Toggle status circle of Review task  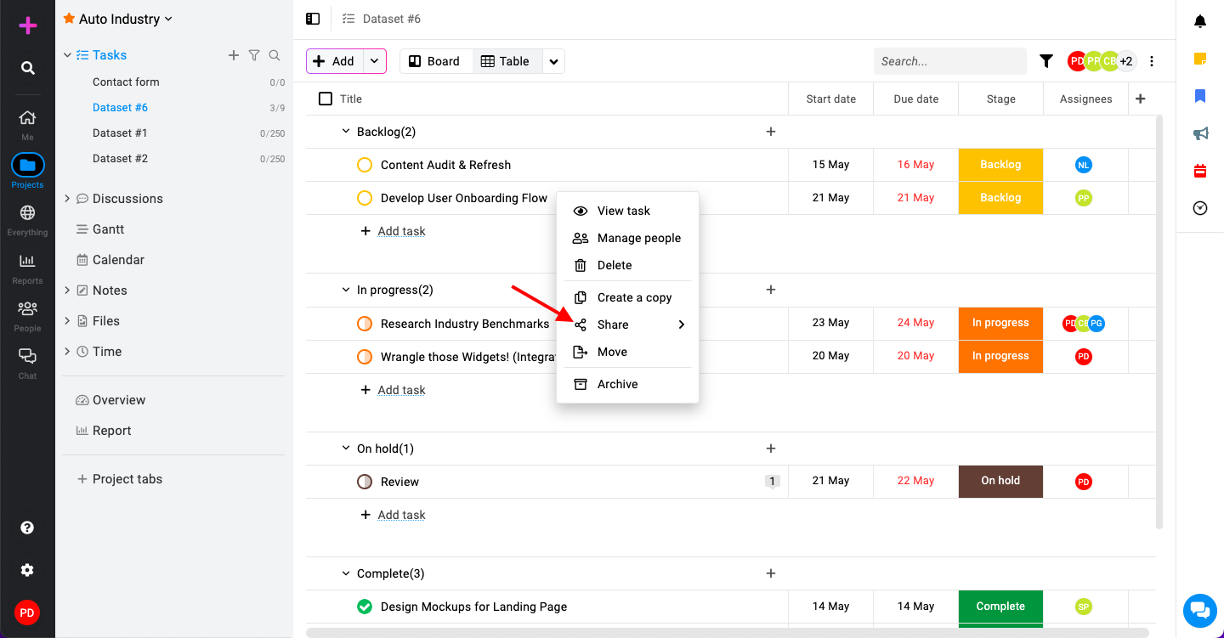point(365,482)
